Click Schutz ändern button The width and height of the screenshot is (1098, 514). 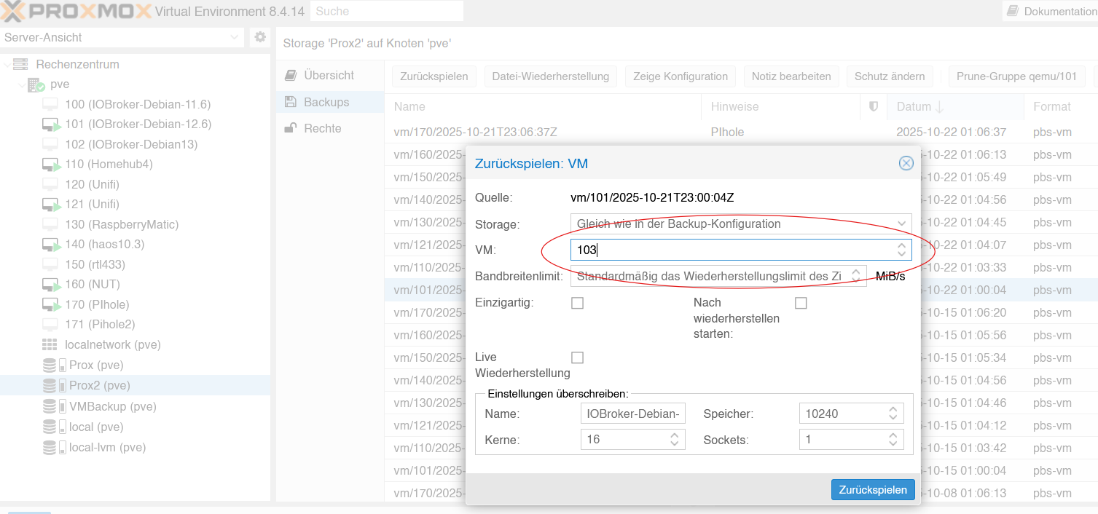click(x=890, y=76)
